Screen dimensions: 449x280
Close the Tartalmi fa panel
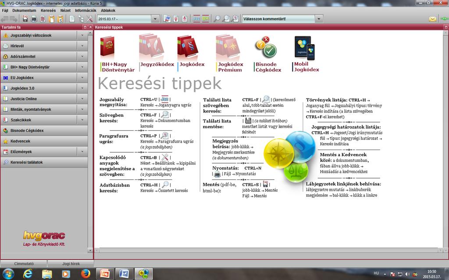(x=90, y=27)
